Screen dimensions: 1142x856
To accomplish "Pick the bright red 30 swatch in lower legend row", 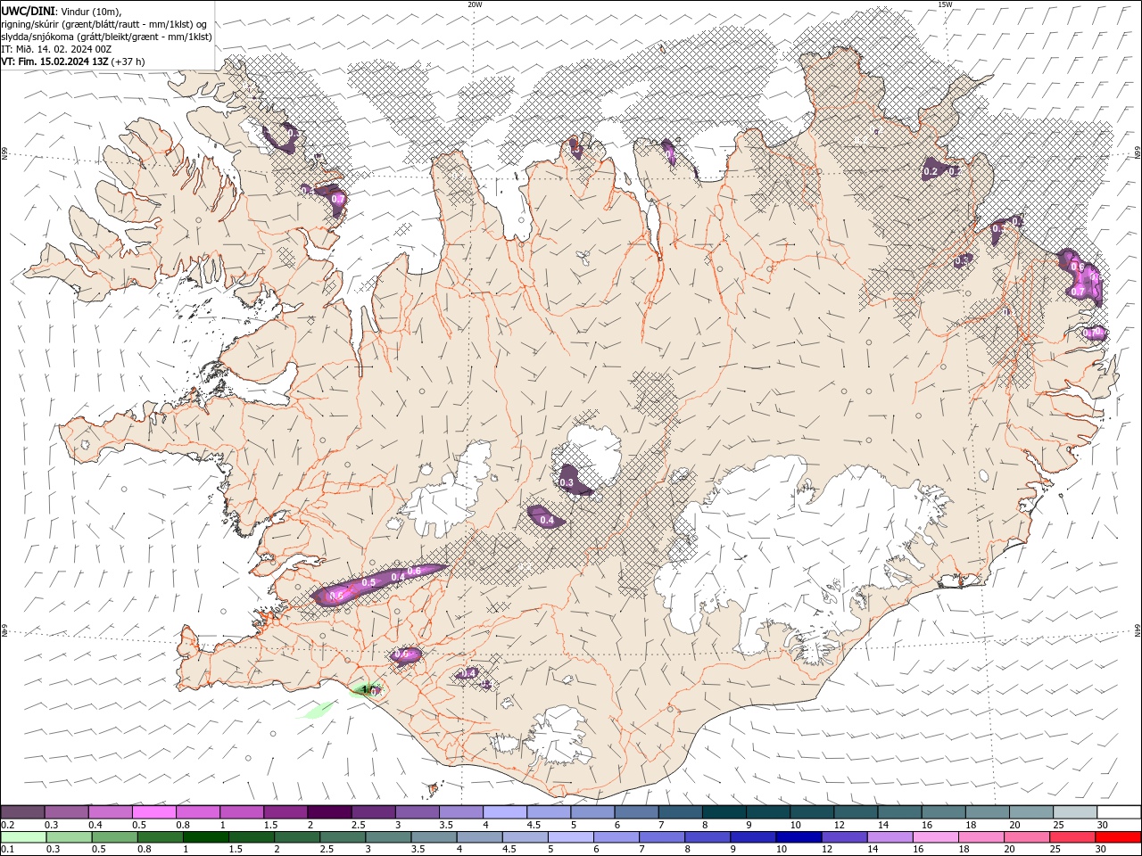I will (x=1119, y=837).
